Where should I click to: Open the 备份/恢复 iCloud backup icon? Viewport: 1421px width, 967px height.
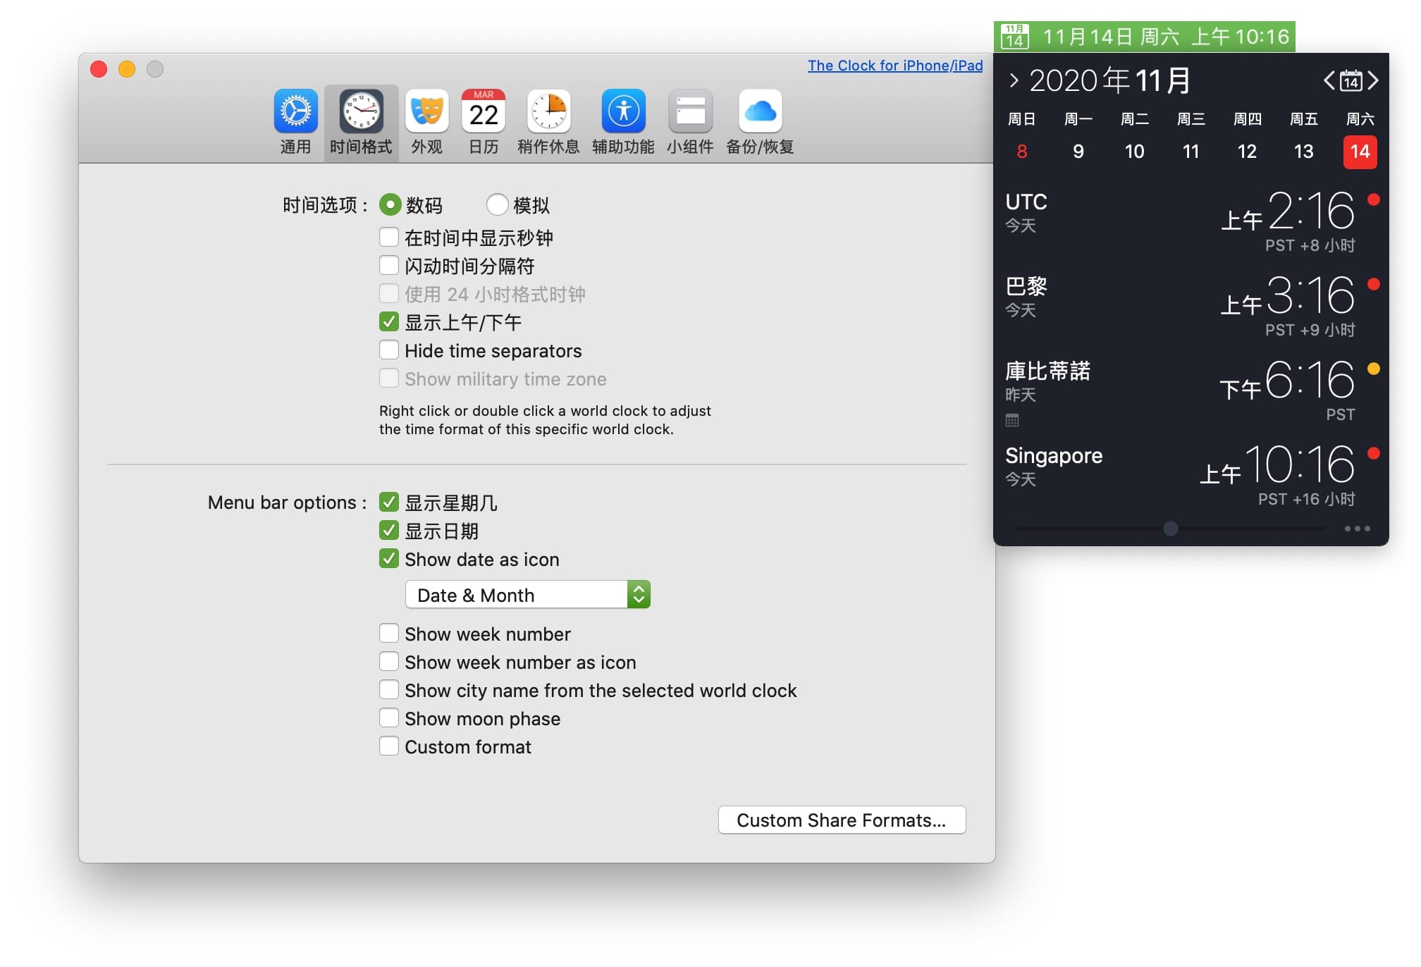tap(760, 111)
